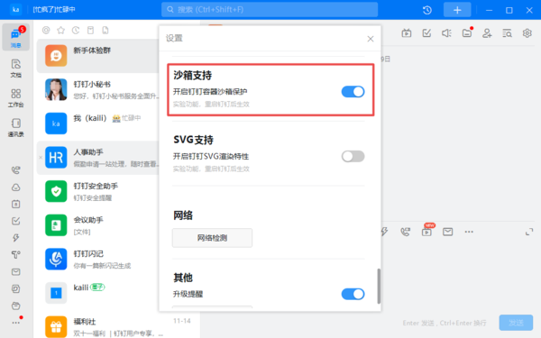541x338 pixels.
Task: Filter by starred conversations icon
Action: 60,31
